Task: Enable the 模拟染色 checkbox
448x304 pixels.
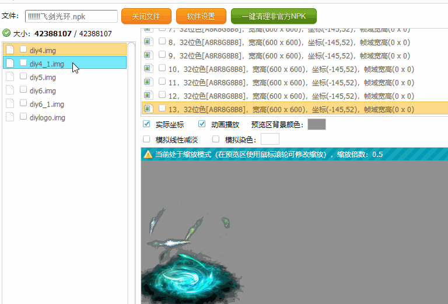Action: click(x=216, y=139)
